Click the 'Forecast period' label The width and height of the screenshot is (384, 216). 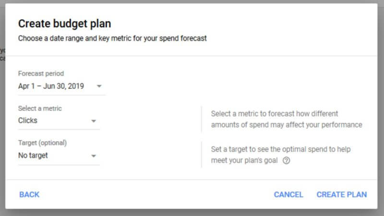41,73
